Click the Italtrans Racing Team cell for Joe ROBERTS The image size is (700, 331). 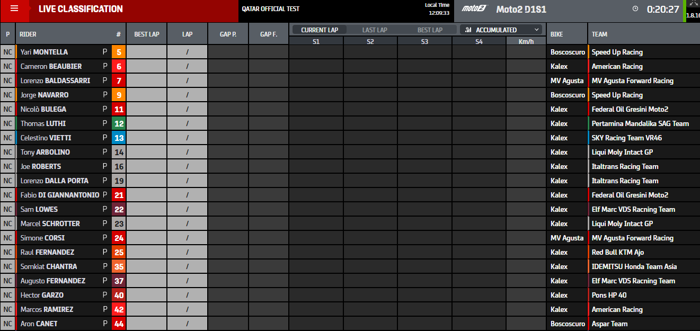[x=644, y=166]
